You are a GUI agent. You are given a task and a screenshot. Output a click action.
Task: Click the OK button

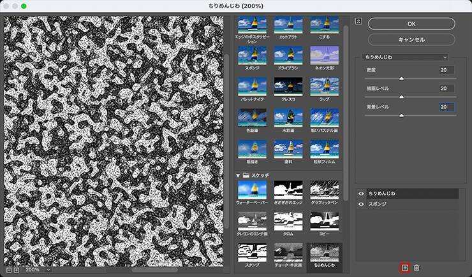[411, 23]
